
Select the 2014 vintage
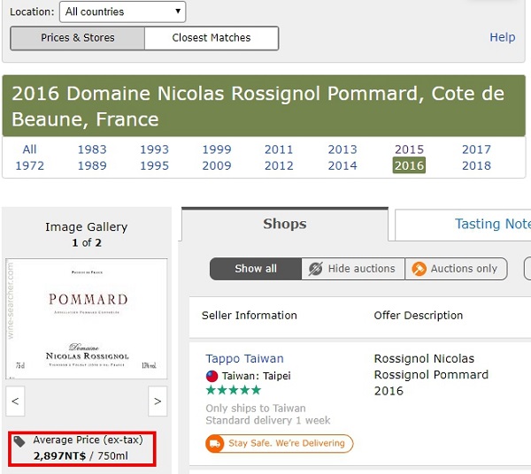click(x=342, y=165)
